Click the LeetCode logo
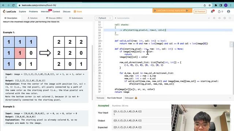Viewport: 234px width, 131px height. click(x=10, y=11)
